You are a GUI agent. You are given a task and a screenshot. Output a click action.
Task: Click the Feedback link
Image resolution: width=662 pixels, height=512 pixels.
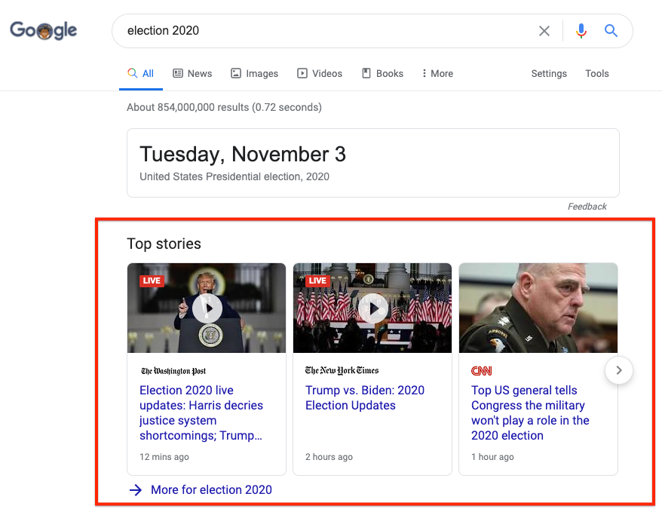pyautogui.click(x=587, y=206)
